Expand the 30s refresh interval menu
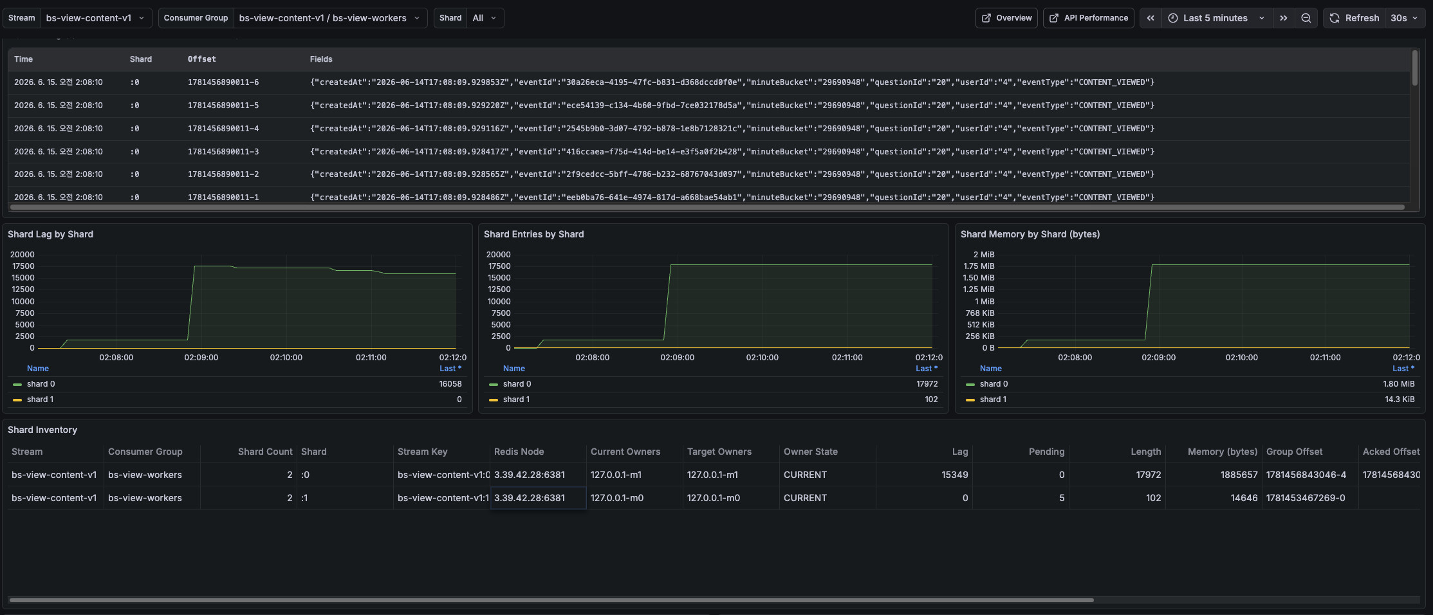This screenshot has width=1433, height=615. (1404, 18)
